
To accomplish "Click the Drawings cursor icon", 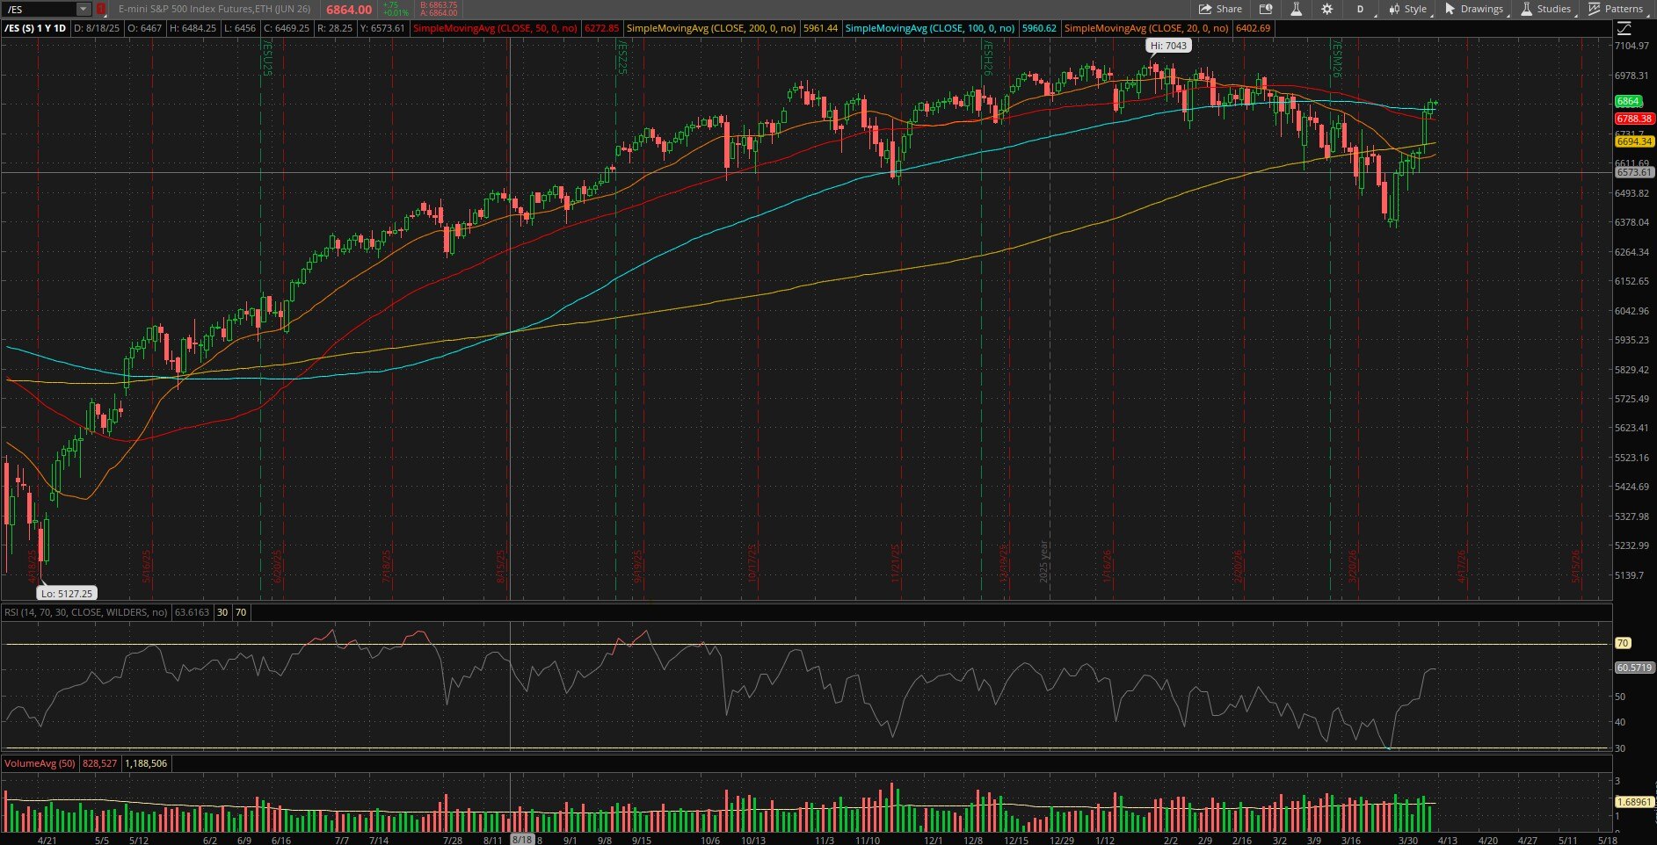I will [1450, 10].
